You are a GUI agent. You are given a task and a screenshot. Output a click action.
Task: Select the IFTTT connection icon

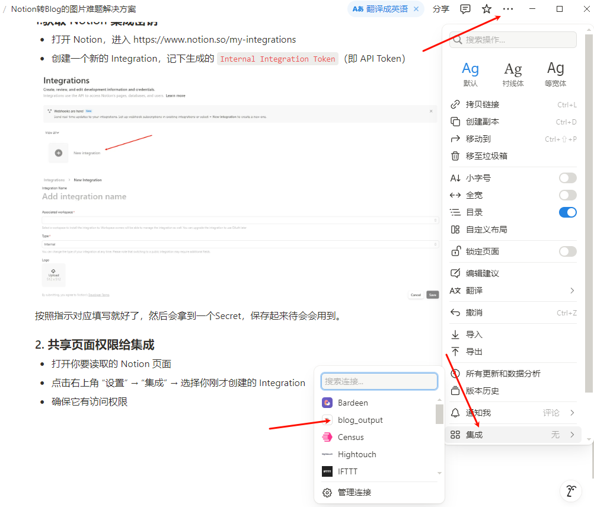pyautogui.click(x=327, y=471)
